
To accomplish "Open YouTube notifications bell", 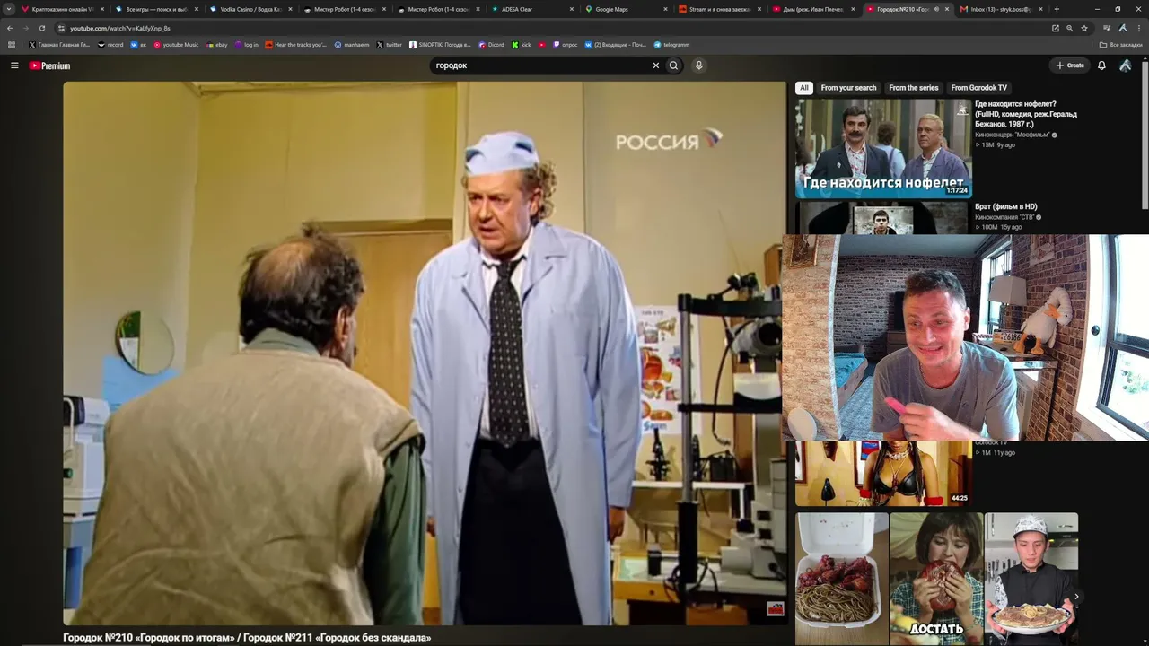I will tap(1101, 65).
